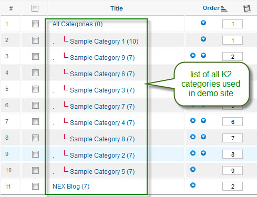257x197 pixels.
Task: Tick the NEX Blog row checkbox
Action: [x=35, y=186]
